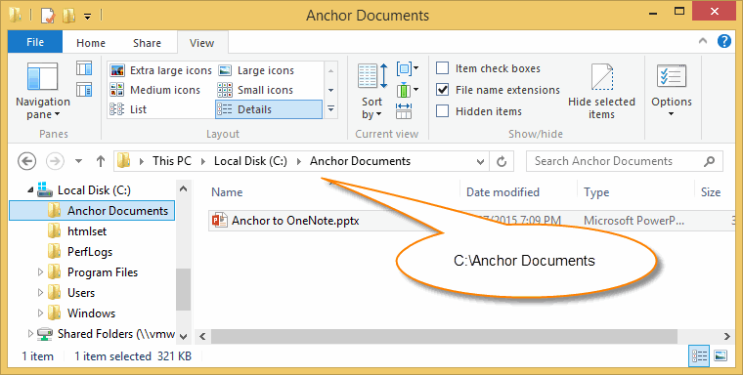
Task: Select the Anchor to OneNote.pptx file
Action: (295, 221)
